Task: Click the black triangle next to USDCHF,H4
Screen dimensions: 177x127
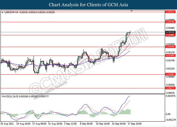Action: coord(2,12)
